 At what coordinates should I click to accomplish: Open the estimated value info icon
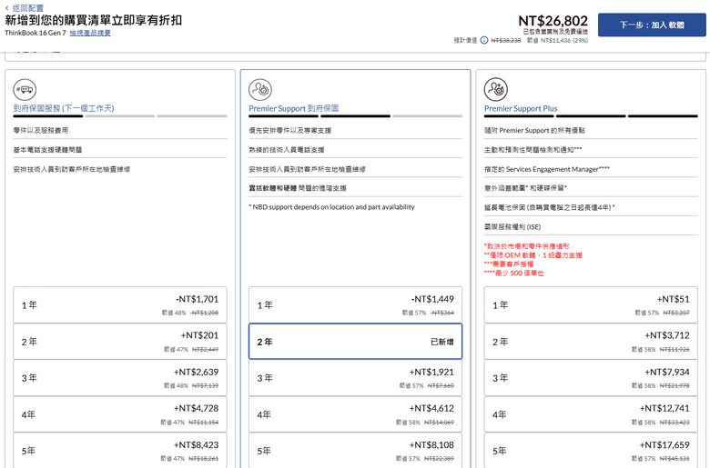point(484,40)
